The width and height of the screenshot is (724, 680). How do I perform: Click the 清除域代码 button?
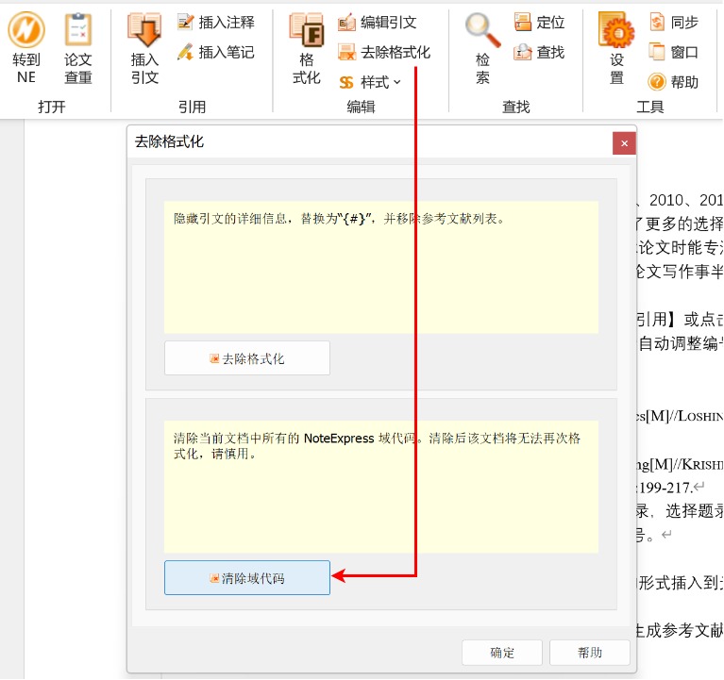coord(247,577)
